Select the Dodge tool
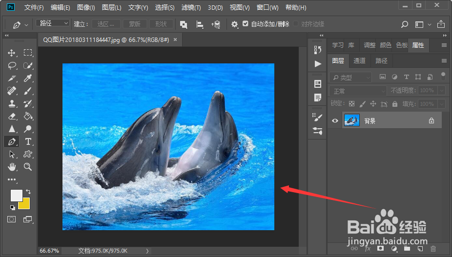 (x=28, y=129)
